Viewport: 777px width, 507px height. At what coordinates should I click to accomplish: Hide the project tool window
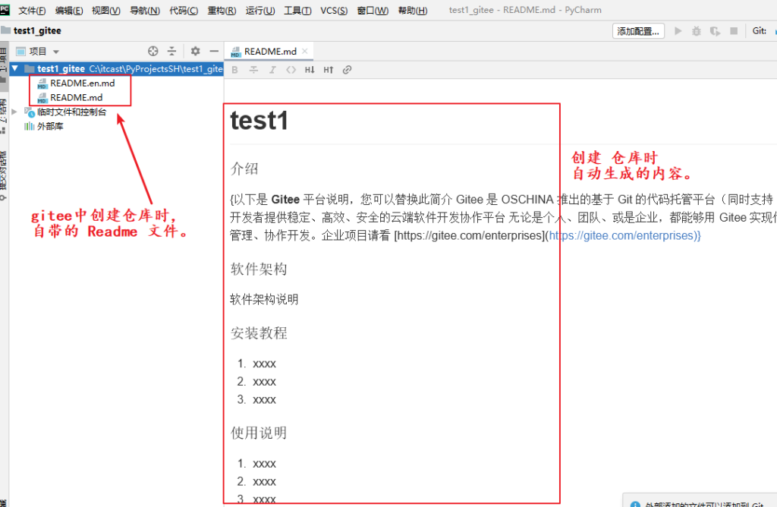tap(214, 52)
